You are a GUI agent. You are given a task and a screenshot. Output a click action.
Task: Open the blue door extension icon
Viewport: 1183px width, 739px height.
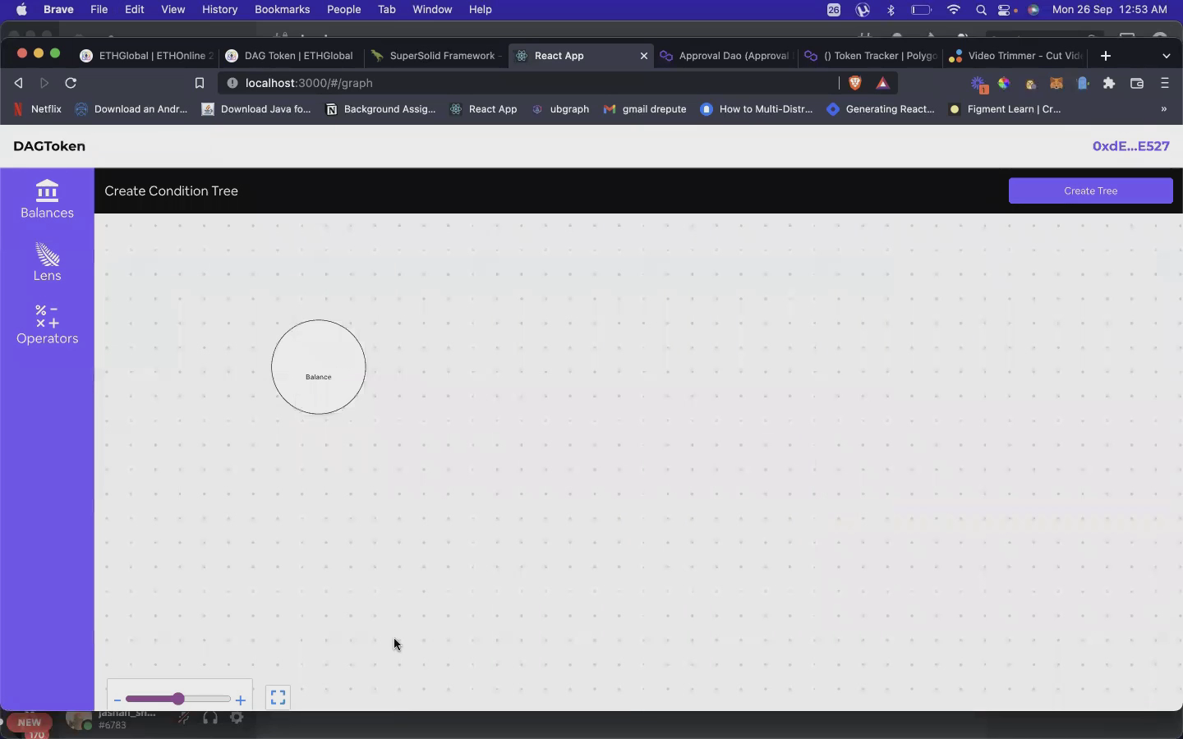(x=1083, y=83)
